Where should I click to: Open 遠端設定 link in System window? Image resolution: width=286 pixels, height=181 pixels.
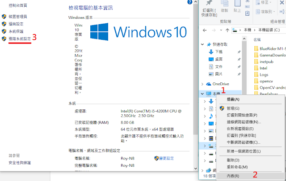(x=16, y=24)
